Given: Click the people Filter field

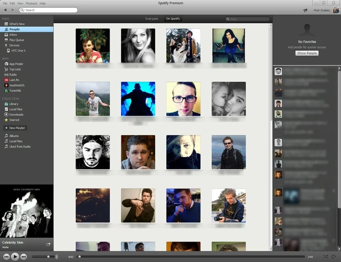Looking at the screenshot, I should (247, 19).
